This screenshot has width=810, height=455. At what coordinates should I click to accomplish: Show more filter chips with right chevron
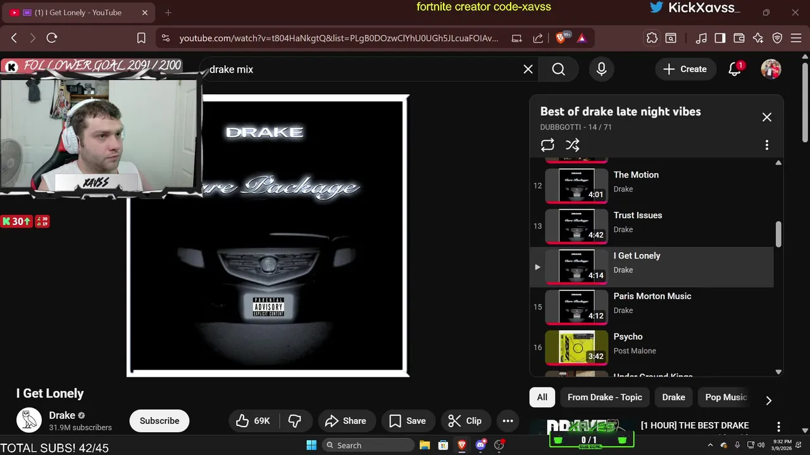[x=768, y=400]
